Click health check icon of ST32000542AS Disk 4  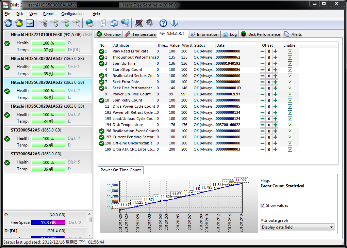[x=7, y=139]
